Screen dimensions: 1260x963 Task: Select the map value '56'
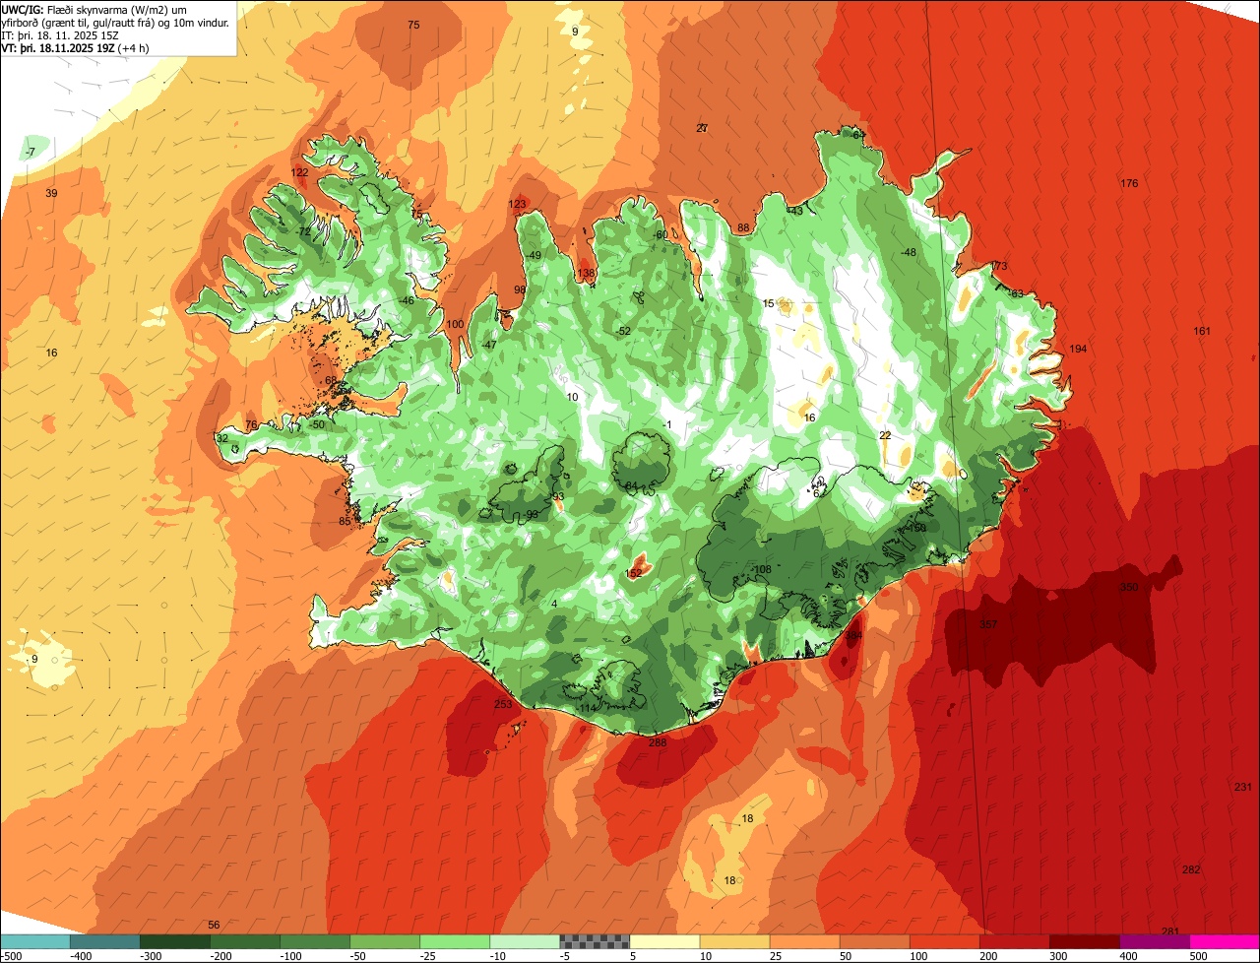coord(214,925)
